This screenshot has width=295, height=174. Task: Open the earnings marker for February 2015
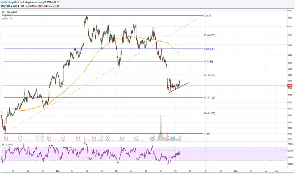point(63,138)
